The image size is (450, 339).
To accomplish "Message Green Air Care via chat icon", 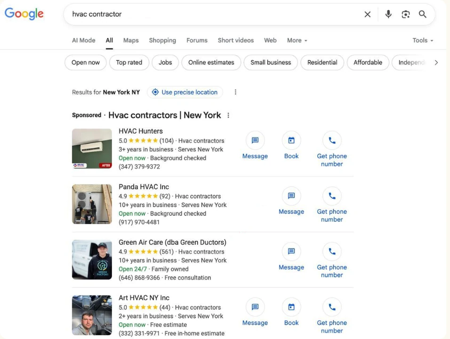I will click(291, 251).
